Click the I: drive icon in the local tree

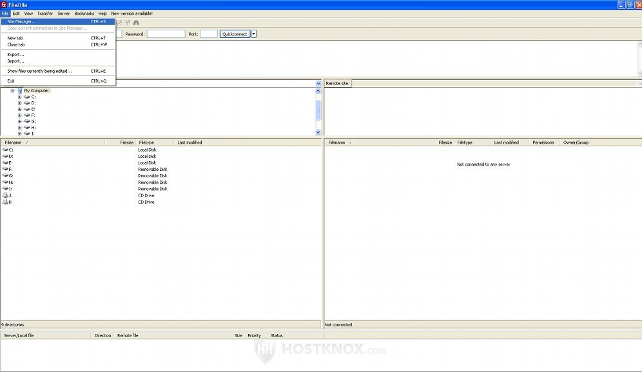[27, 133]
